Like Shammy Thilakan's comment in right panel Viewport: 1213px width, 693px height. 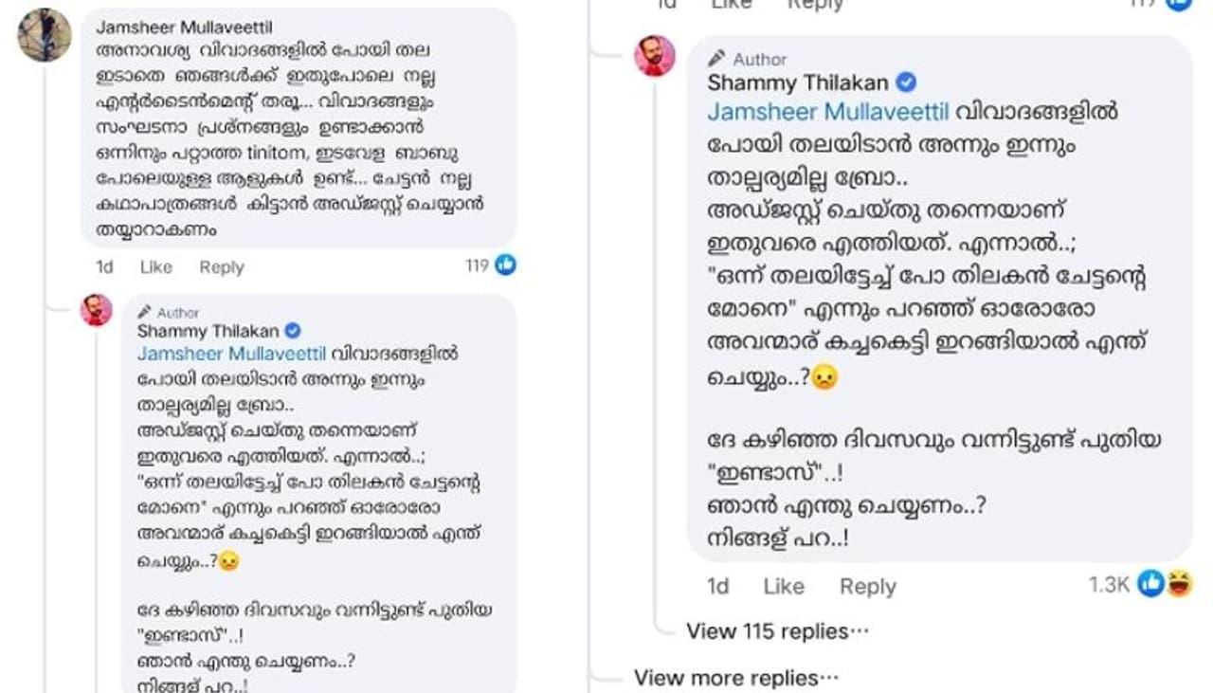(783, 587)
